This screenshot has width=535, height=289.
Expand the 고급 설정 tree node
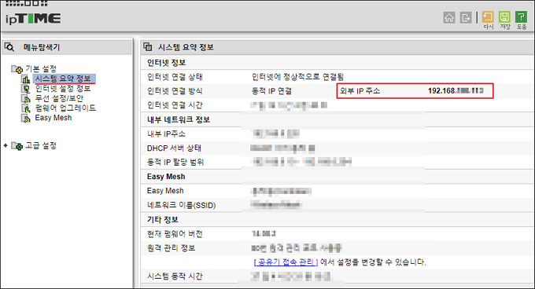pos(6,146)
